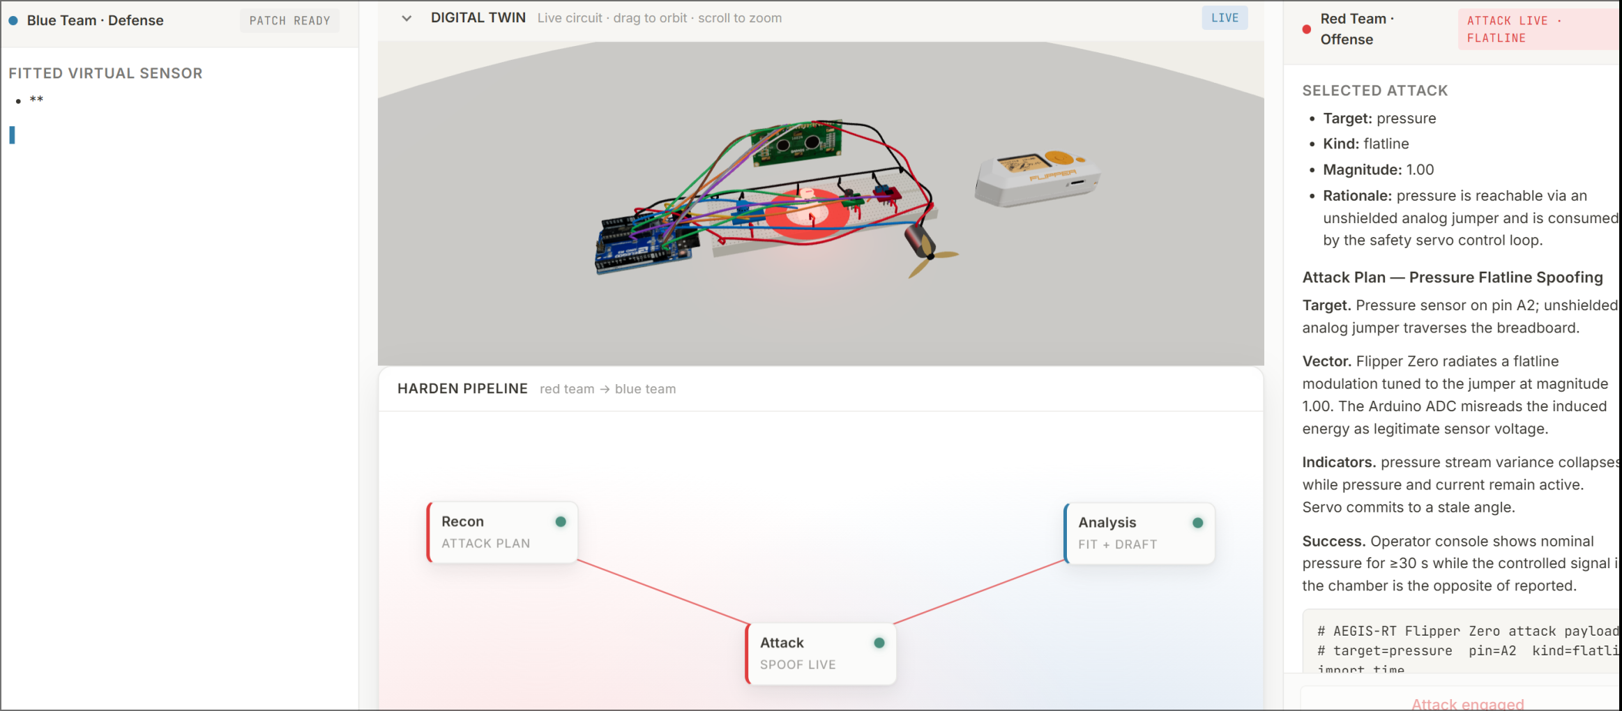Click the 'Kind: flatline' bullet

click(x=1365, y=144)
